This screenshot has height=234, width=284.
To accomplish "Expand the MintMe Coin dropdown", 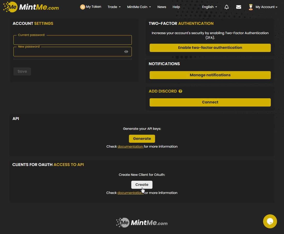I will [x=139, y=7].
